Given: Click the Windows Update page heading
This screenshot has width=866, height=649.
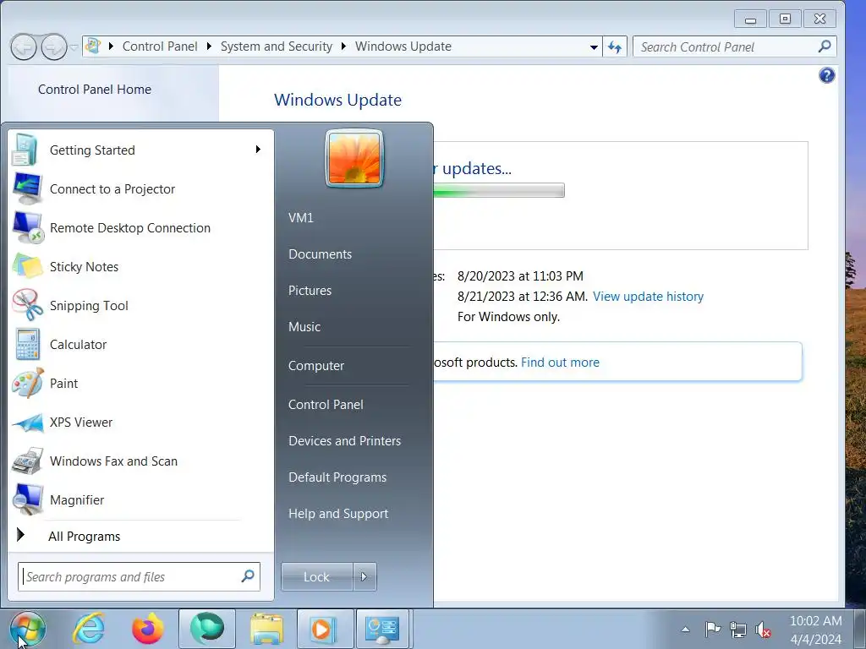Looking at the screenshot, I should pos(337,100).
